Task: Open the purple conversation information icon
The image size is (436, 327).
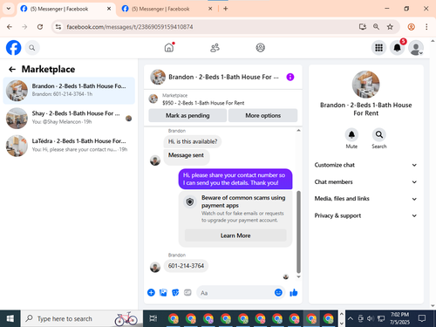Action: [290, 77]
